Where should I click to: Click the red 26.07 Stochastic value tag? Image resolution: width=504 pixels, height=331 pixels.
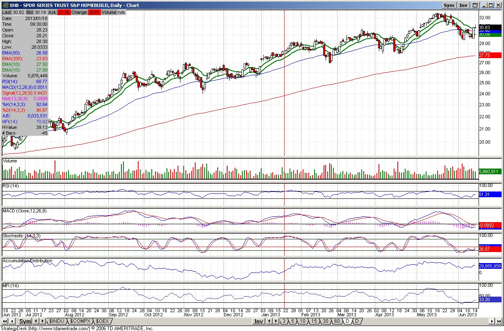click(x=490, y=249)
